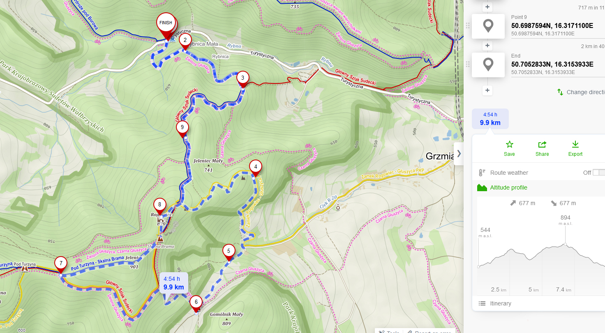Add a waypoint between Point 9 and End
Screen dimensions: 605x333
(487, 46)
